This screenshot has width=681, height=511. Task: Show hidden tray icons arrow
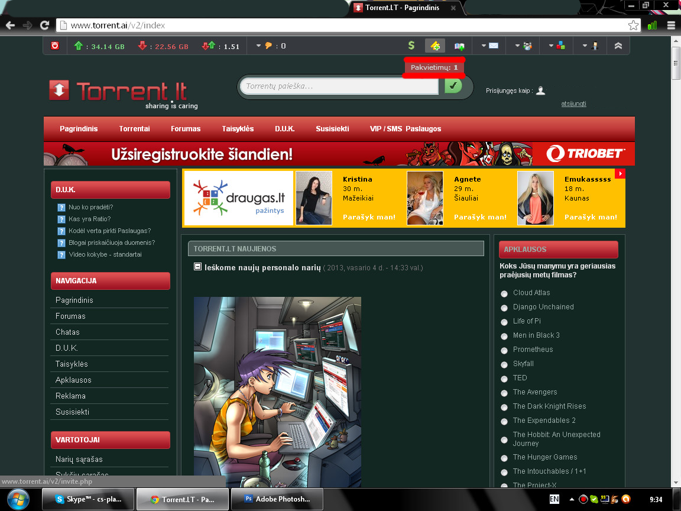[572, 499]
